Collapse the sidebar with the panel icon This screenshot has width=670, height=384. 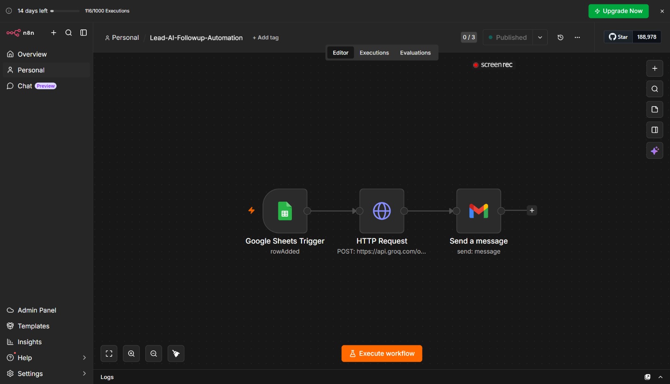84,33
